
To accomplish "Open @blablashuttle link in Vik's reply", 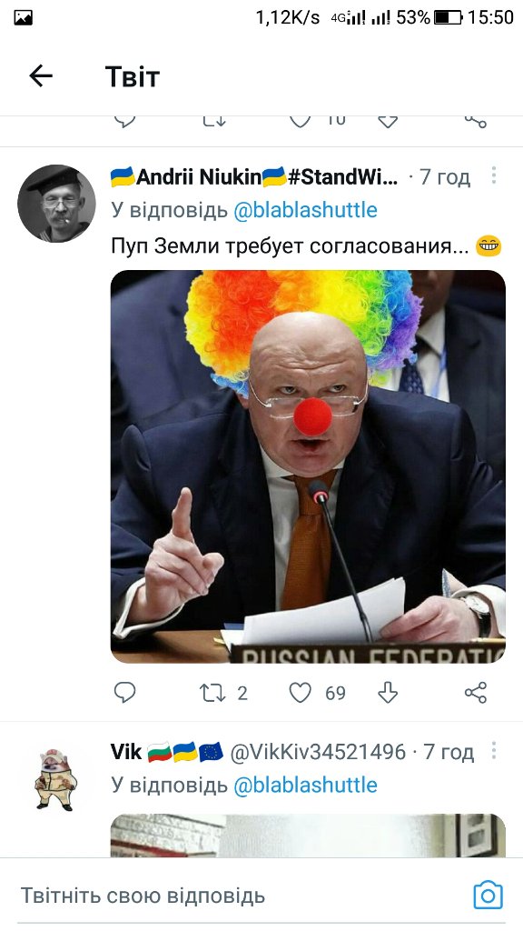I will pos(305,785).
